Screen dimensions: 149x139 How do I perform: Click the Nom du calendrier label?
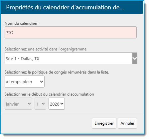pos(21,23)
